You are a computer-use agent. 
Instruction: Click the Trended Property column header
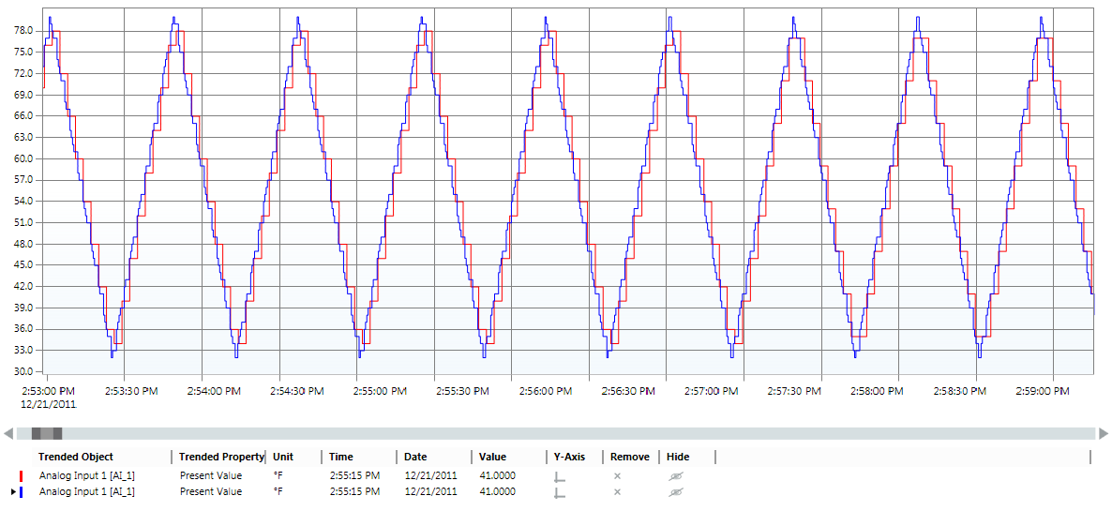click(x=221, y=457)
